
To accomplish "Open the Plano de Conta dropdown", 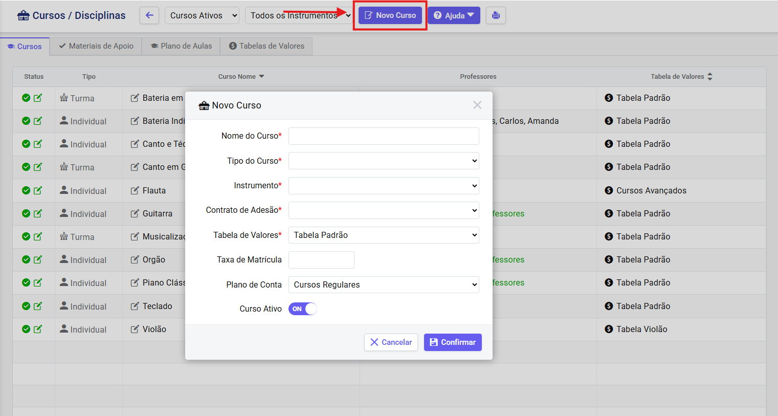I will tap(384, 285).
